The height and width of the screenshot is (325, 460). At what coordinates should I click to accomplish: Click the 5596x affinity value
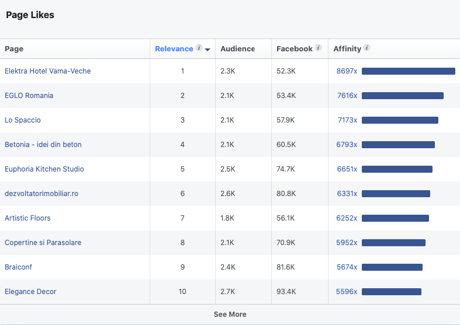tap(347, 292)
